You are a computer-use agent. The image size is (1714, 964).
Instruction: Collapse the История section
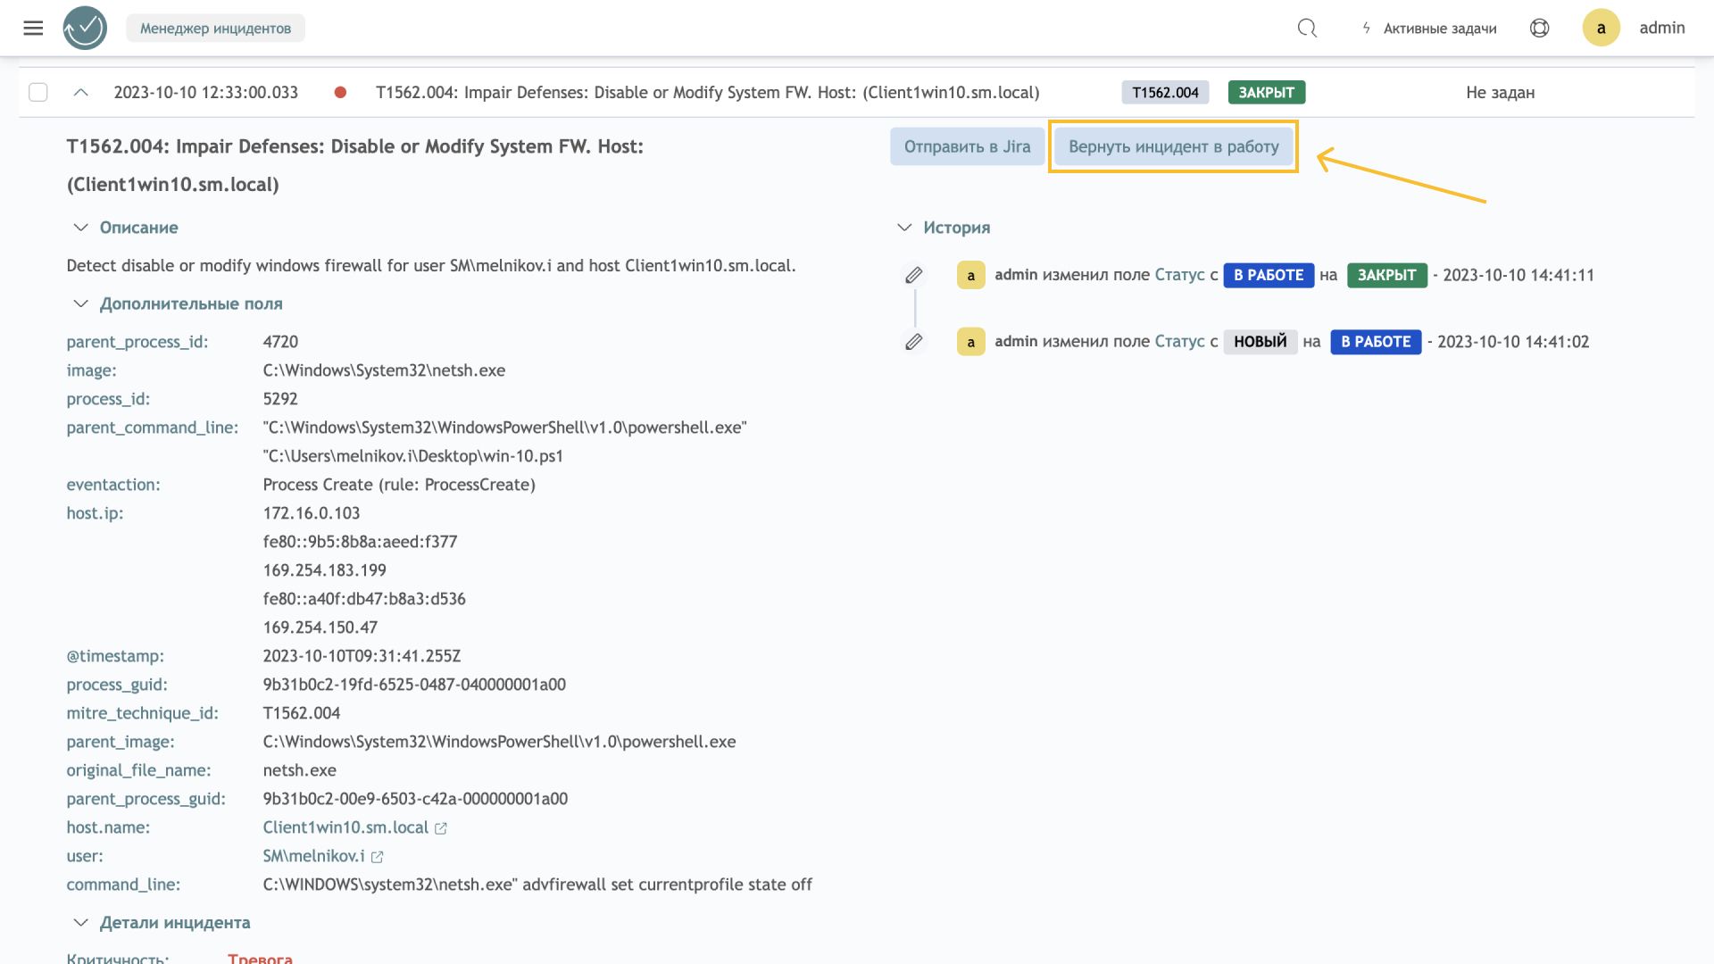(904, 228)
